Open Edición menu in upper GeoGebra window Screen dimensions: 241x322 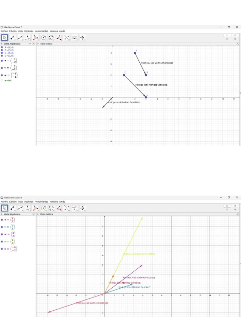point(13,31)
